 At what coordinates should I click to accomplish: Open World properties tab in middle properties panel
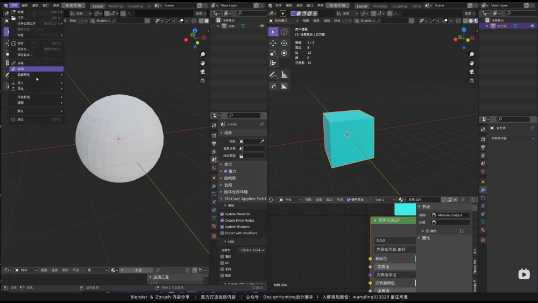coord(214,168)
